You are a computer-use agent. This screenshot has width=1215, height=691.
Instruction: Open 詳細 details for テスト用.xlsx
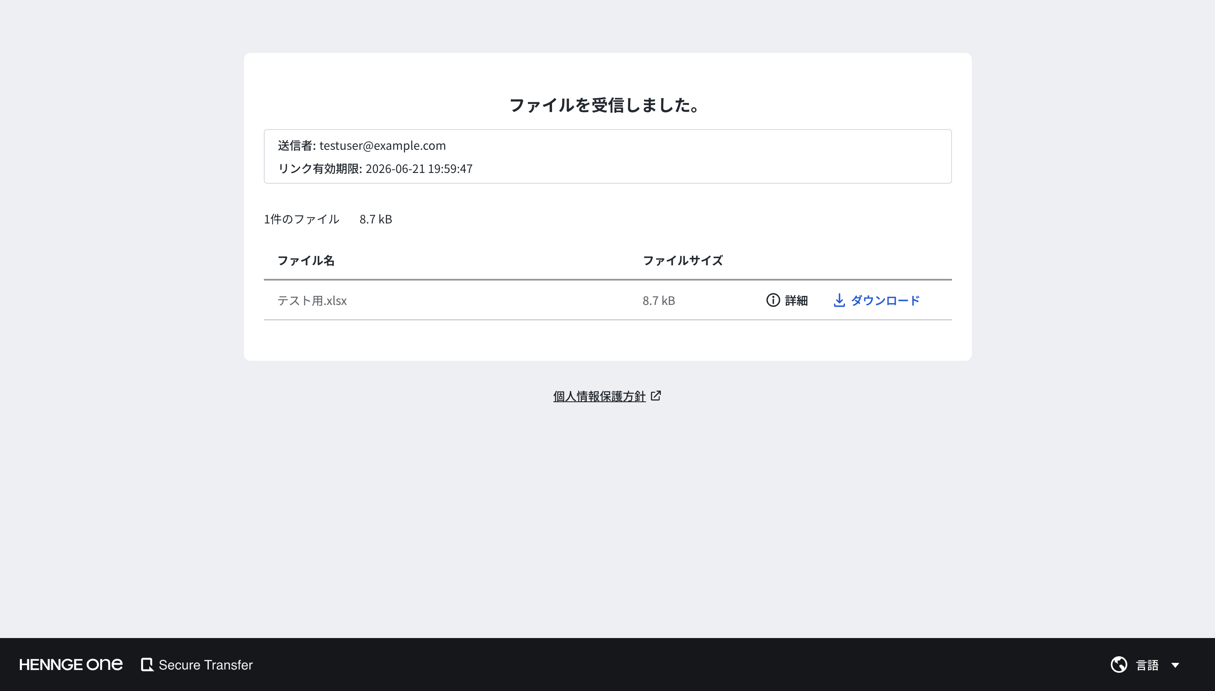[787, 300]
